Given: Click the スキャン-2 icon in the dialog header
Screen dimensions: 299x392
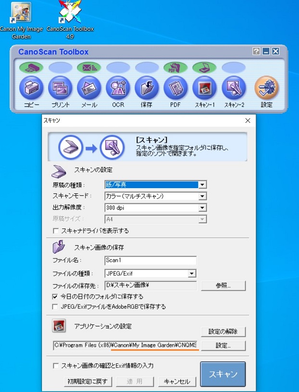Looking at the screenshot, I should [x=112, y=147].
